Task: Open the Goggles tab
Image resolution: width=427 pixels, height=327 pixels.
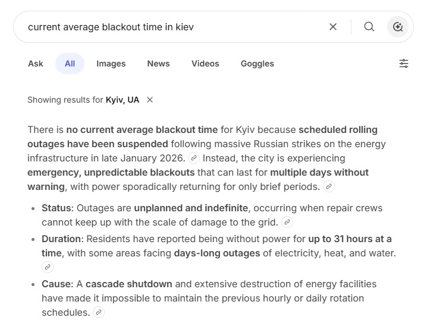Action: point(258,64)
